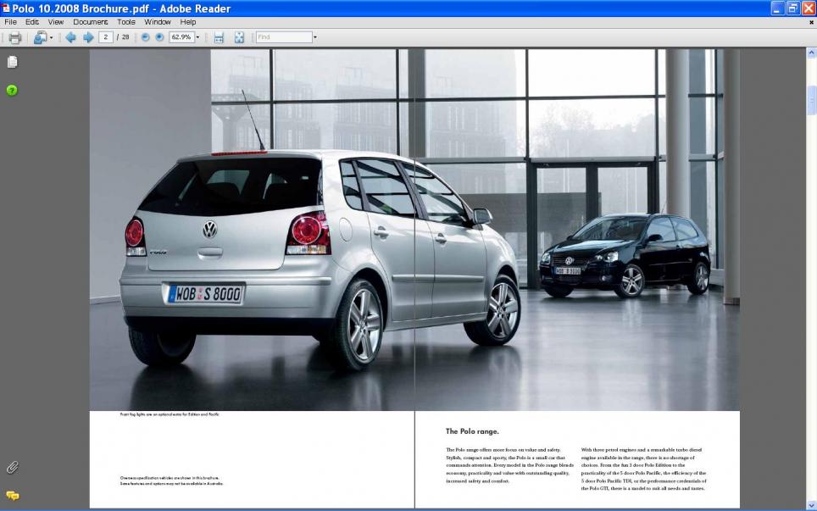Click the 'Front fog lights' caption text
The height and width of the screenshot is (511, 817).
[170, 414]
